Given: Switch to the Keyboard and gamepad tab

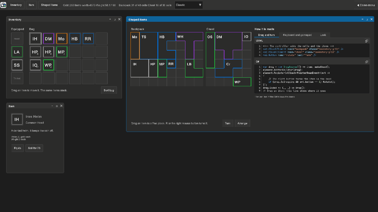Looking at the screenshot, I should coord(297,35).
